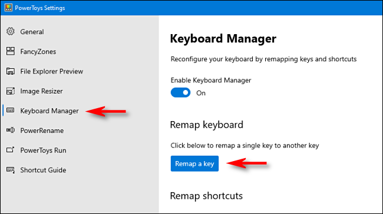Disable the Enable Keyboard Manager toggle
Image resolution: width=383 pixels, height=214 pixels.
(180, 93)
